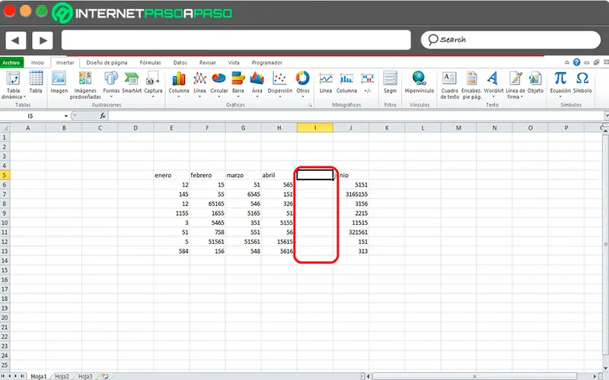The height and width of the screenshot is (380, 609).
Task: Switch to sheet Hoja3
Action: 85,376
